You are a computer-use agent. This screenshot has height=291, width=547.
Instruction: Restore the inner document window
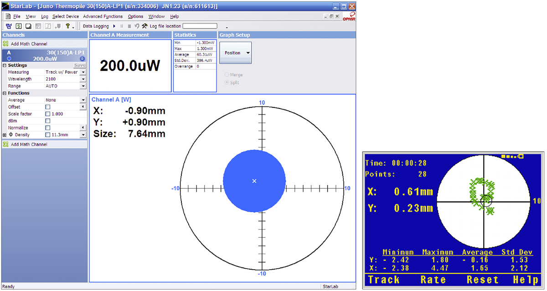[x=331, y=16]
